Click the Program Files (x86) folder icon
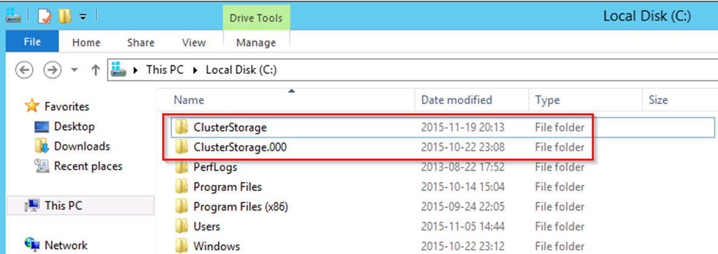 [x=182, y=206]
